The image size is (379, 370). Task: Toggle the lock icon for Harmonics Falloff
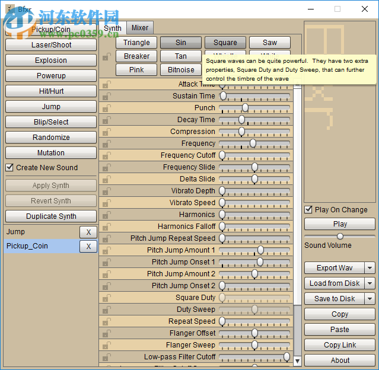tap(107, 227)
